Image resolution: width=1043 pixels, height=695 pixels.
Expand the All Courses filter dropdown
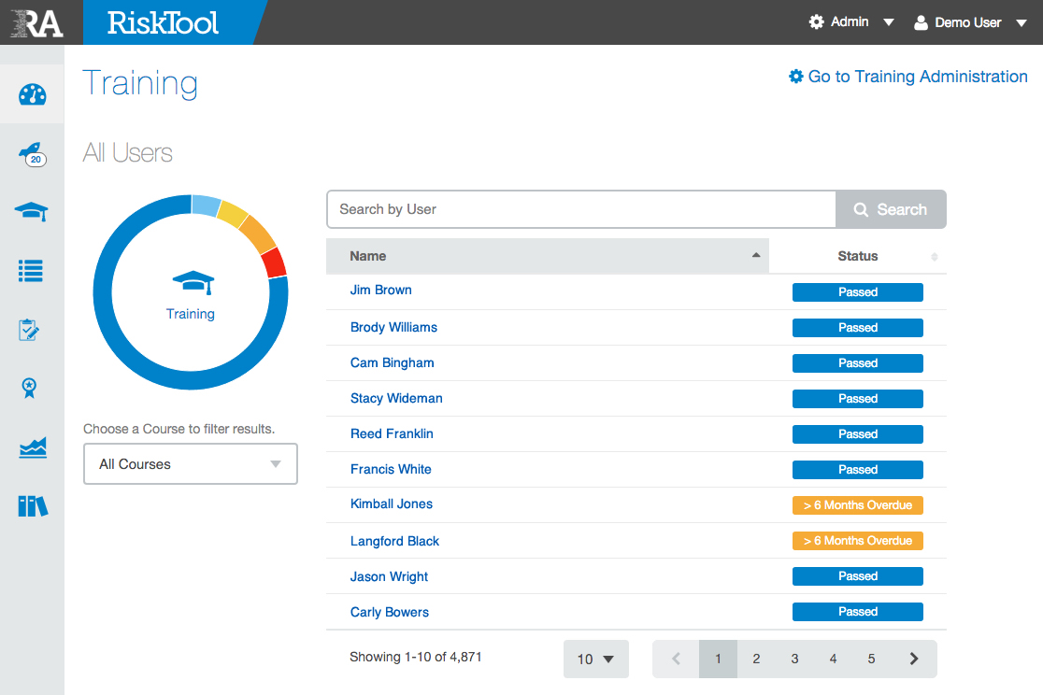[x=191, y=464]
